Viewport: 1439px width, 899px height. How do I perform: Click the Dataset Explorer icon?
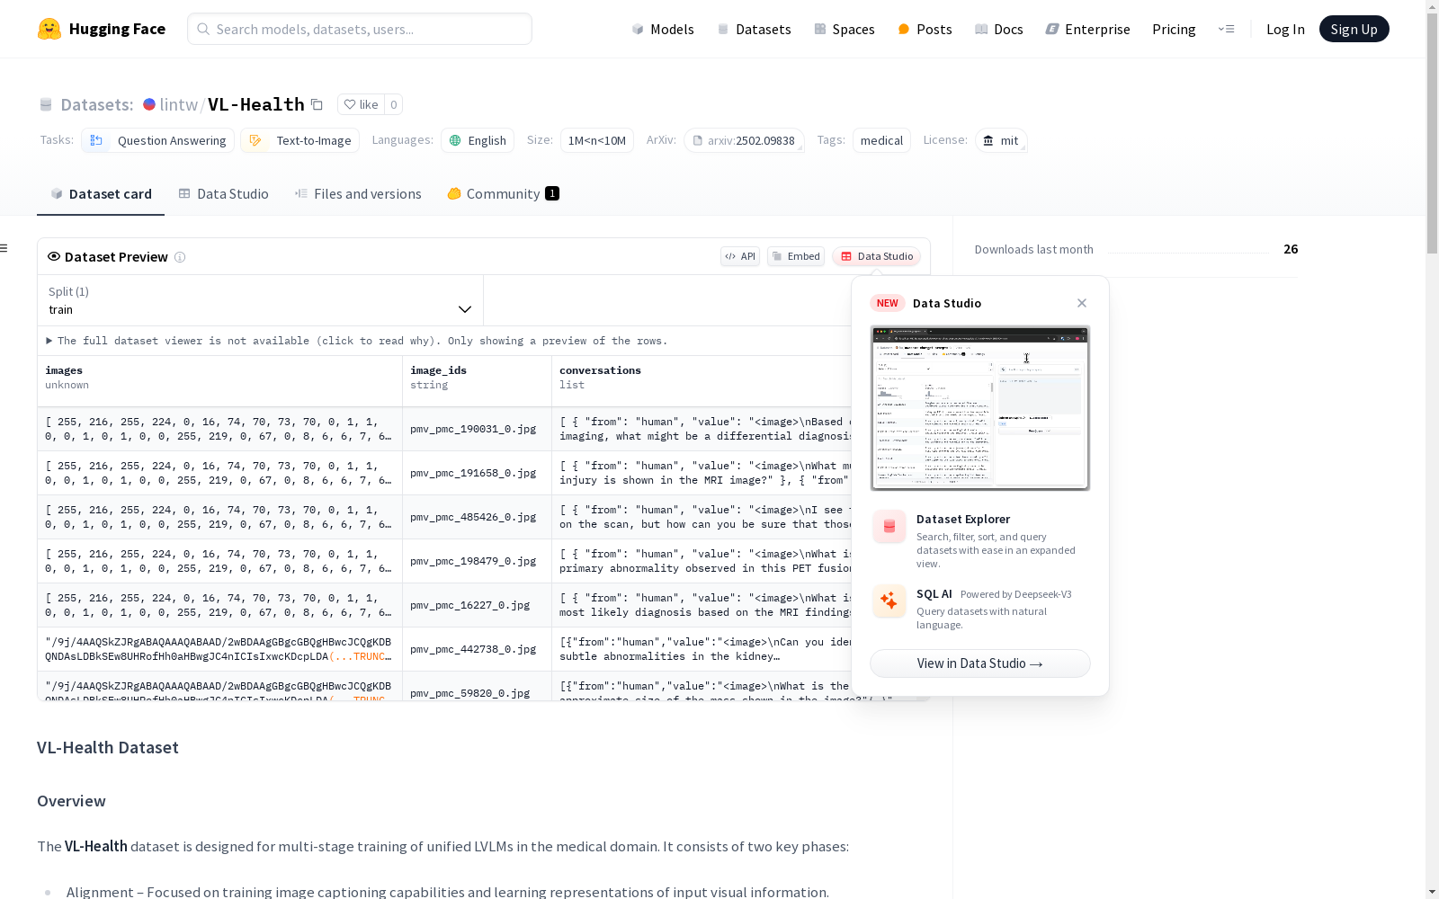click(x=889, y=527)
